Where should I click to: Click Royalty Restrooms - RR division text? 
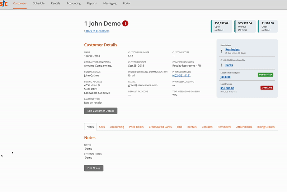(187, 66)
